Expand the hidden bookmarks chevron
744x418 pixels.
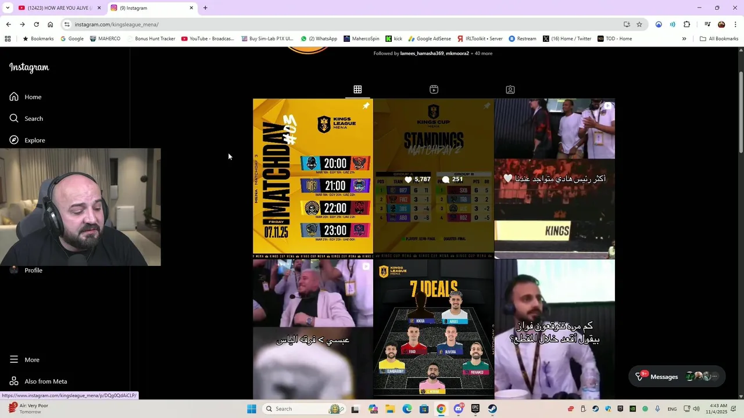click(x=684, y=39)
